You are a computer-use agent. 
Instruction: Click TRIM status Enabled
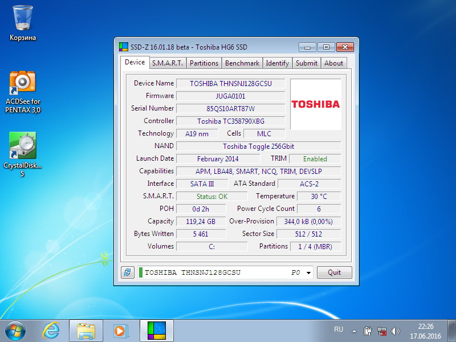click(x=315, y=159)
